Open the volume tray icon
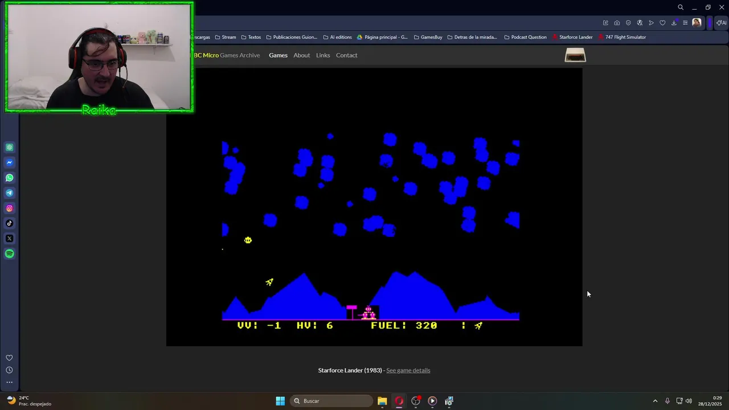Screen dimensions: 729x410 coord(689,401)
